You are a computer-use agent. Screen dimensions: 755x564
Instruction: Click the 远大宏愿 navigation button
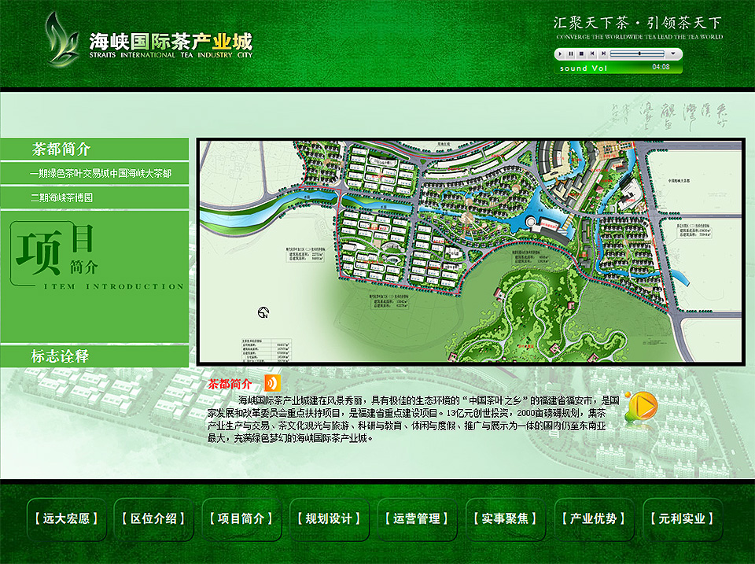67,519
